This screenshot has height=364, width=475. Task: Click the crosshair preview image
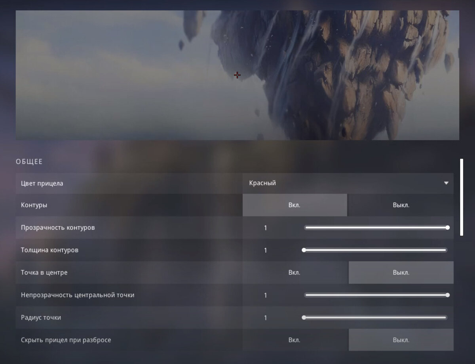(x=237, y=75)
